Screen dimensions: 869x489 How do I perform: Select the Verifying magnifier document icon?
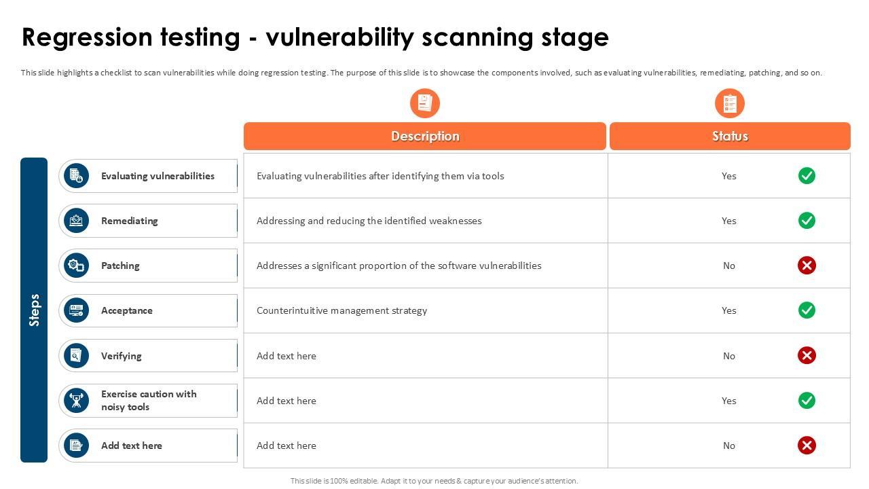click(x=77, y=355)
